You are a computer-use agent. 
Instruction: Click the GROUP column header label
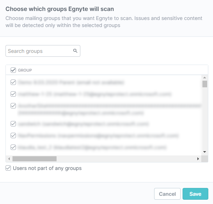coord(25,70)
